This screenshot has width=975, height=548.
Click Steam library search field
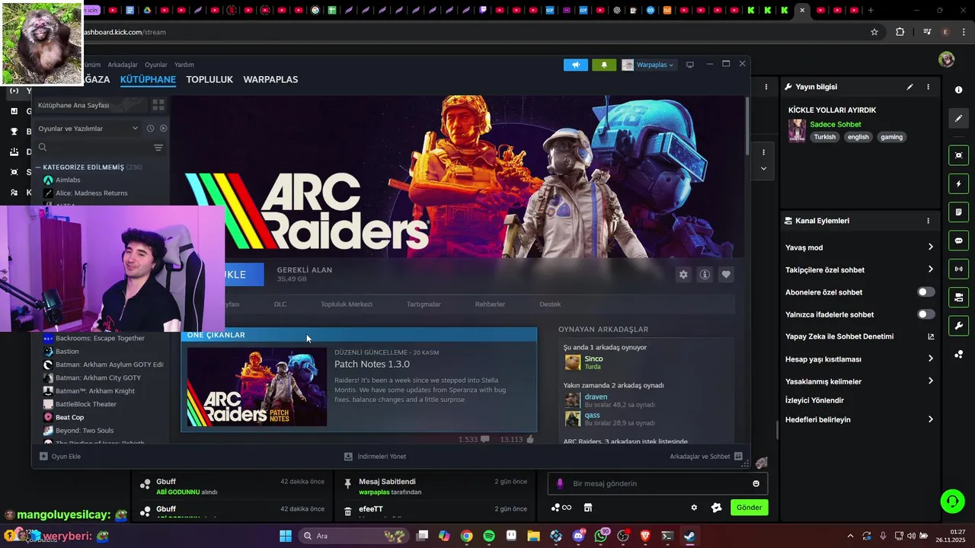93,148
